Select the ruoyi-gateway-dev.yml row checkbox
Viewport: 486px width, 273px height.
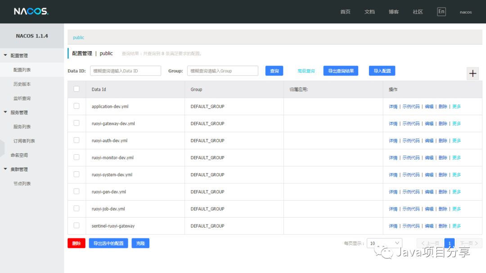[76, 123]
